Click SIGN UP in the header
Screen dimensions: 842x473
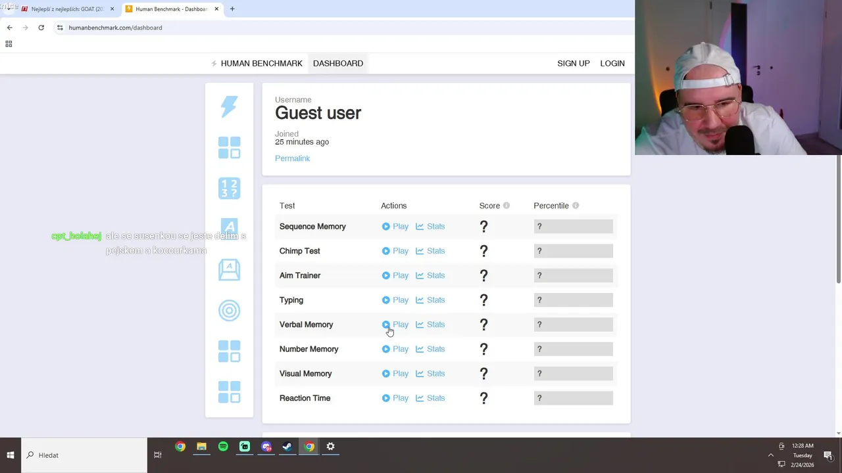coord(574,64)
